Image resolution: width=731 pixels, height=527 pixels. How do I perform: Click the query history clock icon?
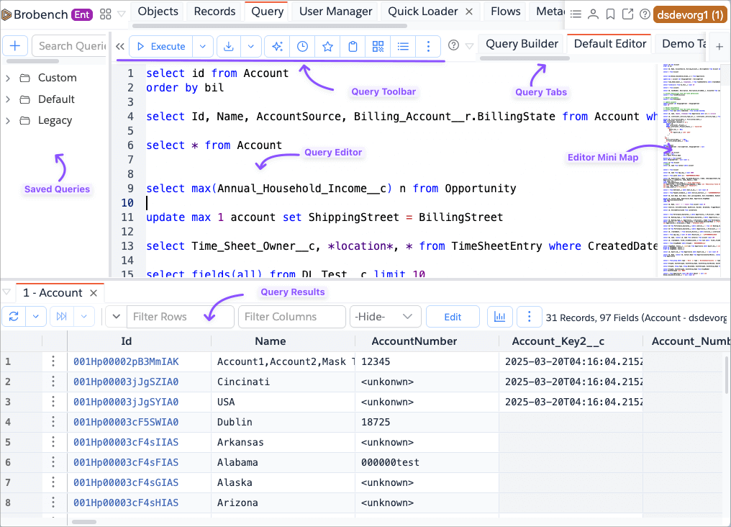pyautogui.click(x=302, y=46)
